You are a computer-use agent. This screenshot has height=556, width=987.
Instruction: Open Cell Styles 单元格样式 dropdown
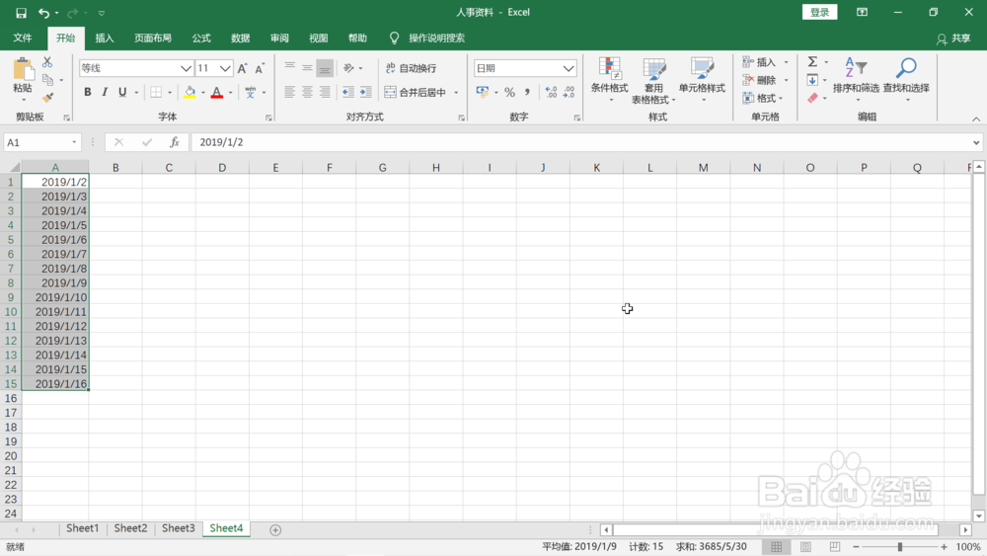pos(702,81)
